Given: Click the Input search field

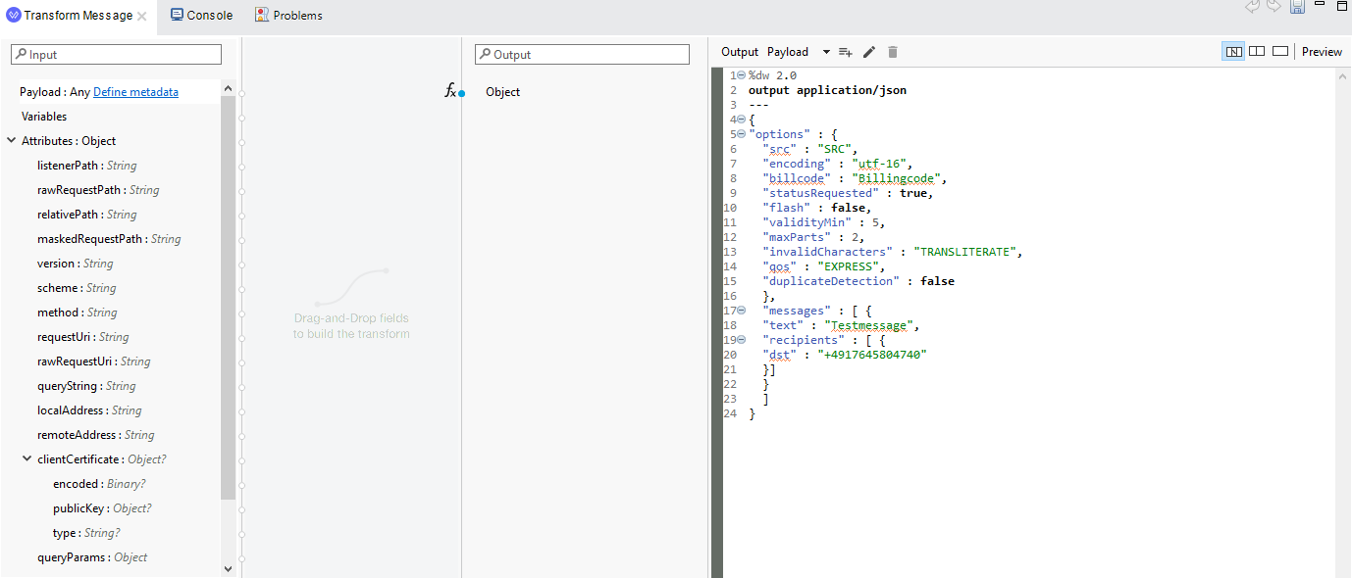Looking at the screenshot, I should pyautogui.click(x=118, y=55).
